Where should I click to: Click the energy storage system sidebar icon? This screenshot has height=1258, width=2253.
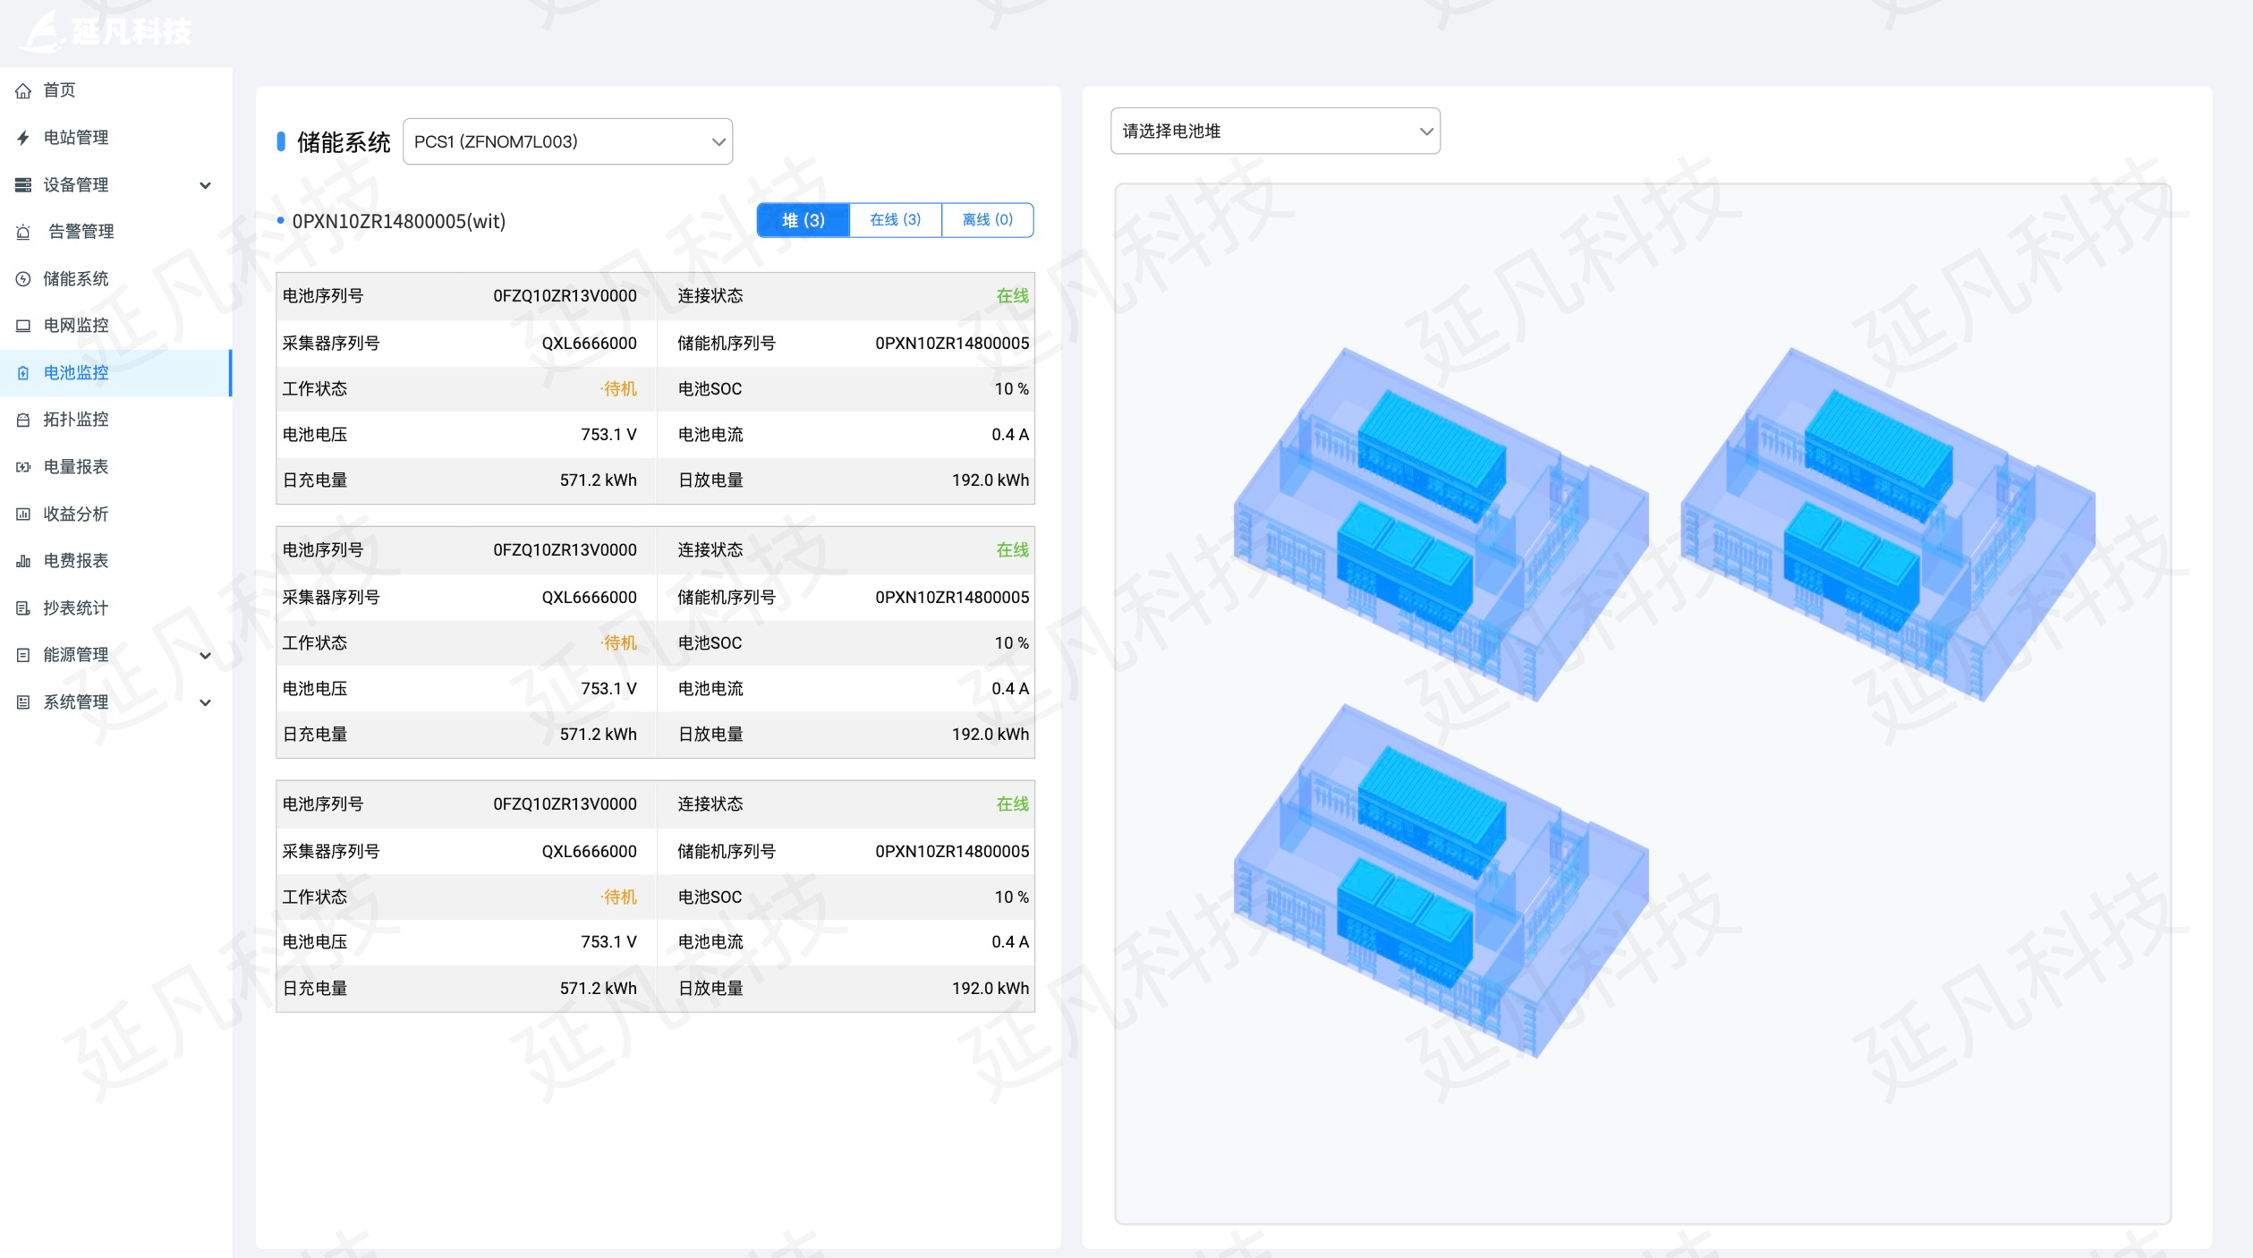(23, 279)
